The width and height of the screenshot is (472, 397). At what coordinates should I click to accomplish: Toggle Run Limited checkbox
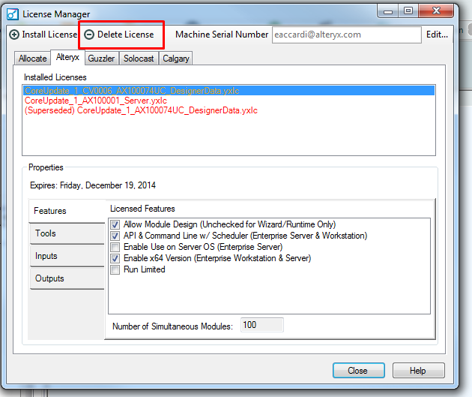point(115,269)
